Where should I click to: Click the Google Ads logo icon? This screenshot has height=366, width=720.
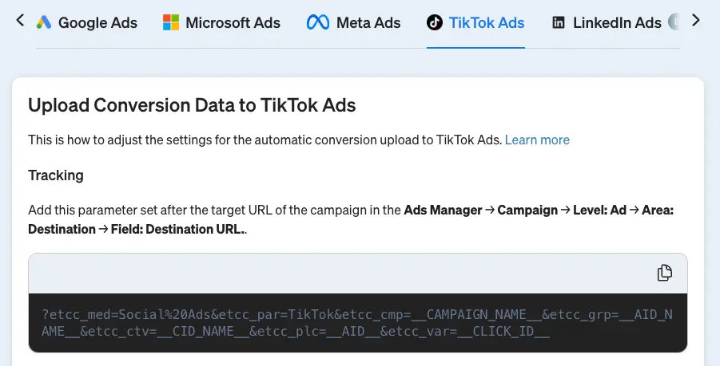pyautogui.click(x=44, y=22)
